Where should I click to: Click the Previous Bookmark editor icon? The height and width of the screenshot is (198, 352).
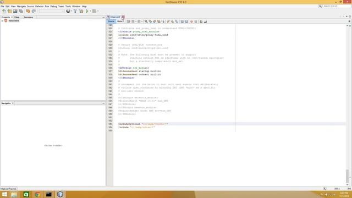pyautogui.click(x=168, y=21)
